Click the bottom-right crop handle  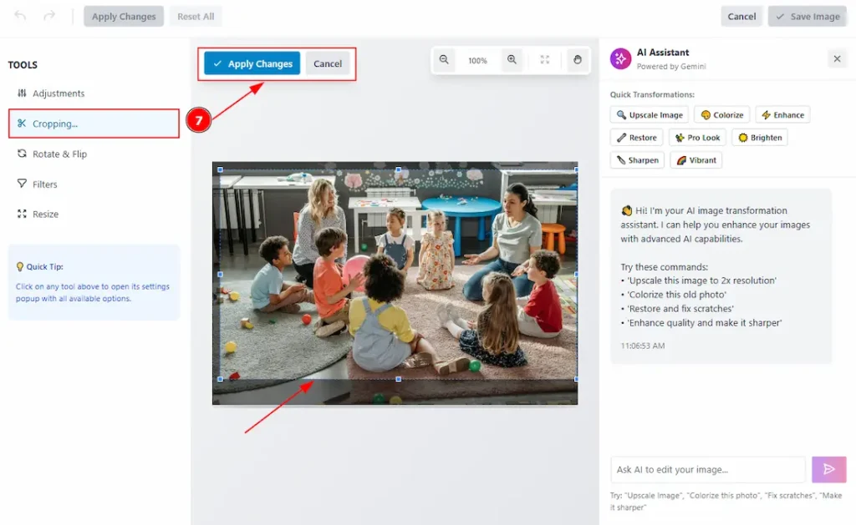coord(576,379)
